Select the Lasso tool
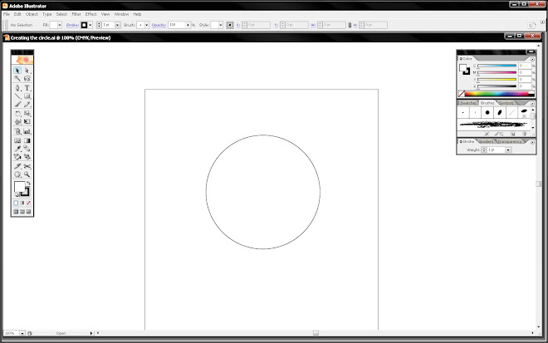 coord(27,78)
